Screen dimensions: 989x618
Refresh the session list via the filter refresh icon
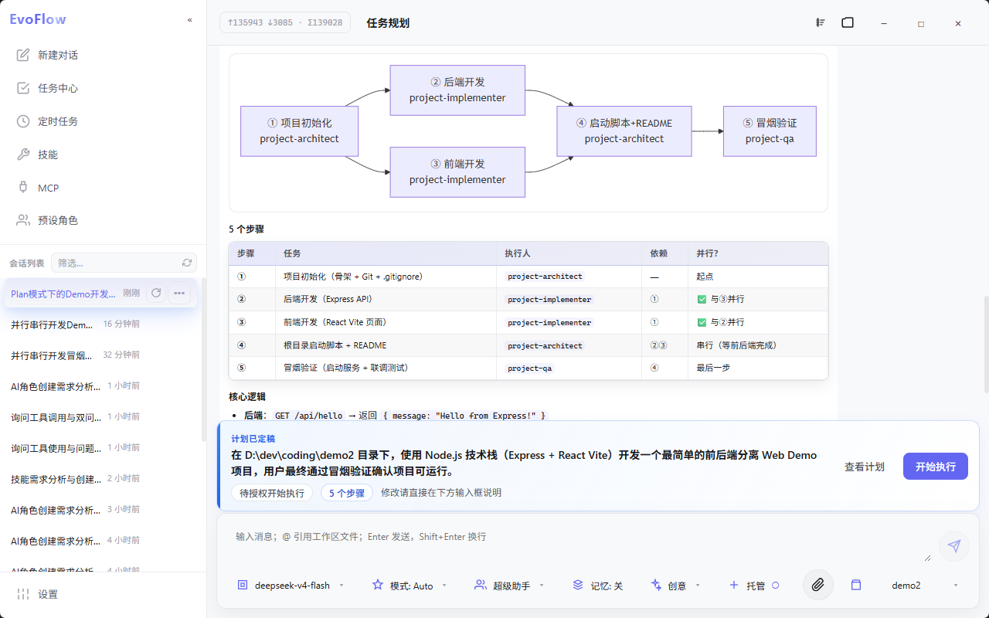(187, 263)
